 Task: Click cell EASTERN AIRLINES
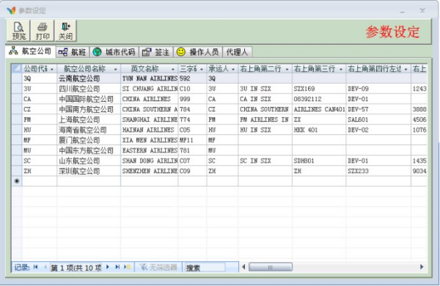(x=150, y=150)
